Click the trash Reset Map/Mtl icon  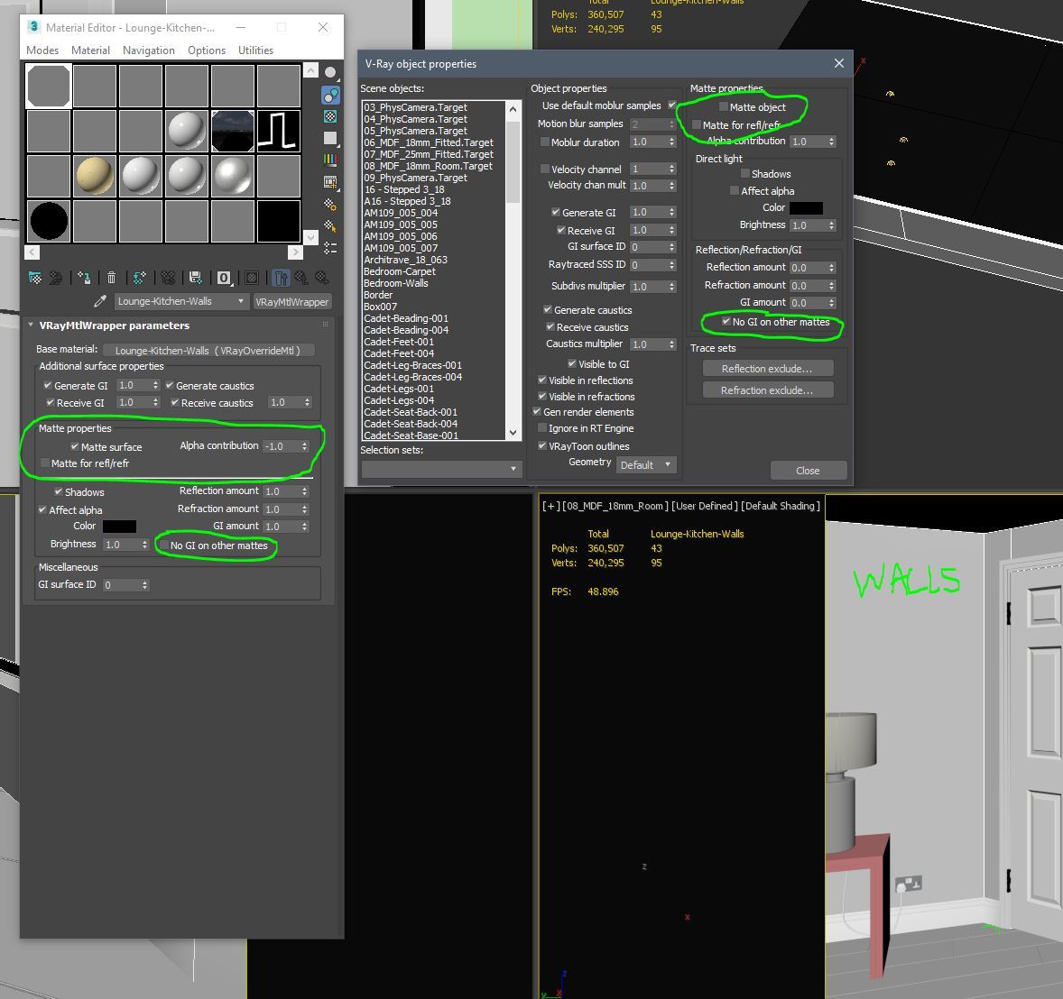click(111, 278)
